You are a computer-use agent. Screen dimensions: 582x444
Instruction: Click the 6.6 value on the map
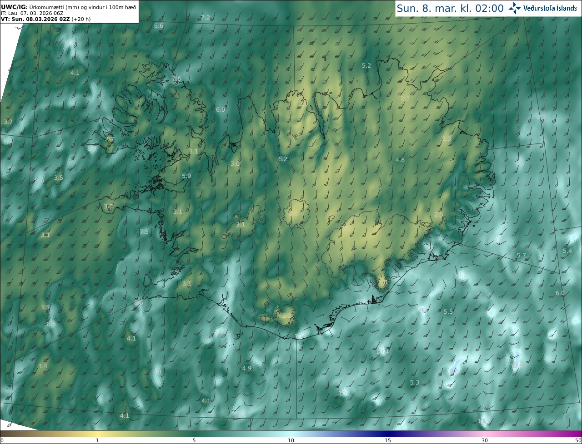click(159, 26)
